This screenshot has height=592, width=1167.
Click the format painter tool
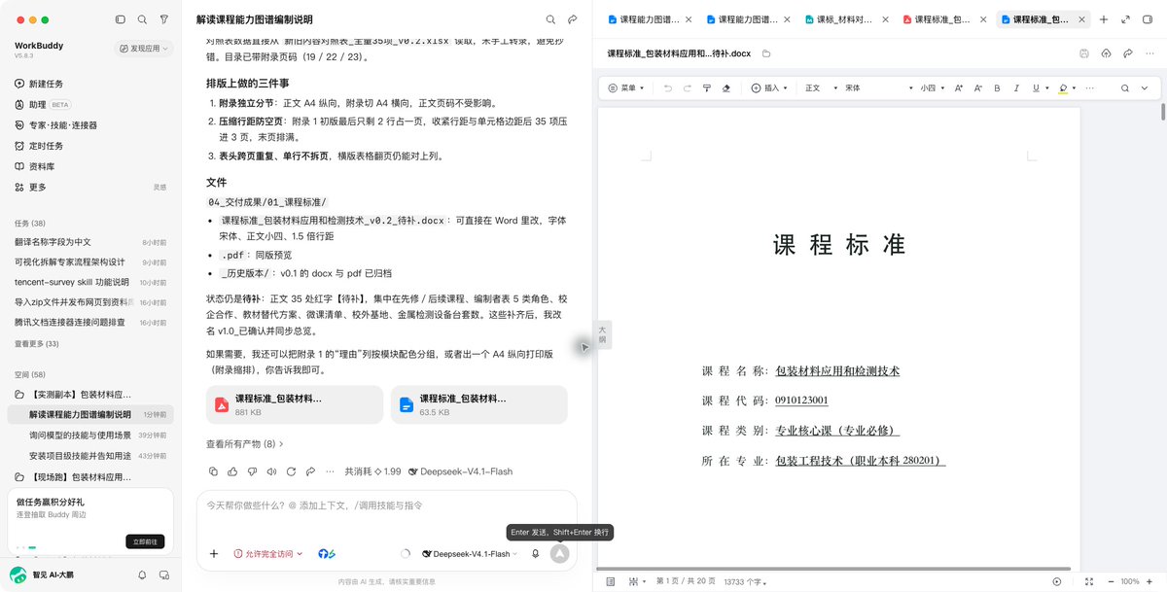click(707, 87)
